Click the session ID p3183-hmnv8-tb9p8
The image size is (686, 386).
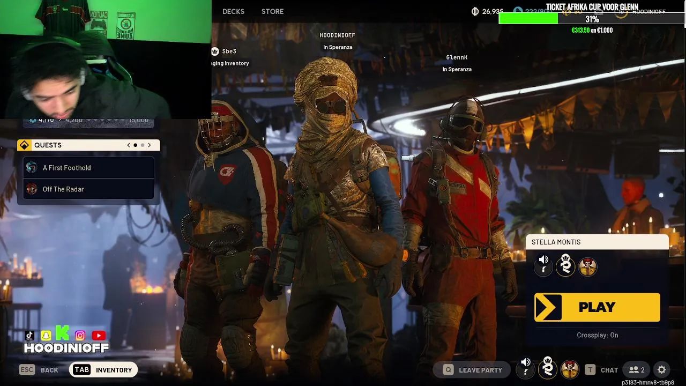click(647, 382)
